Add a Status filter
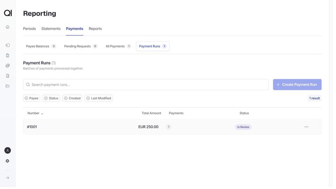This screenshot has height=189, width=336. click(x=52, y=99)
